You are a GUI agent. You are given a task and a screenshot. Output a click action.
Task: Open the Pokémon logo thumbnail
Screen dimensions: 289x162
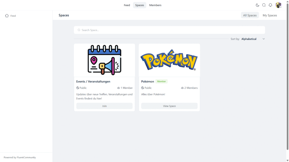[x=169, y=60]
